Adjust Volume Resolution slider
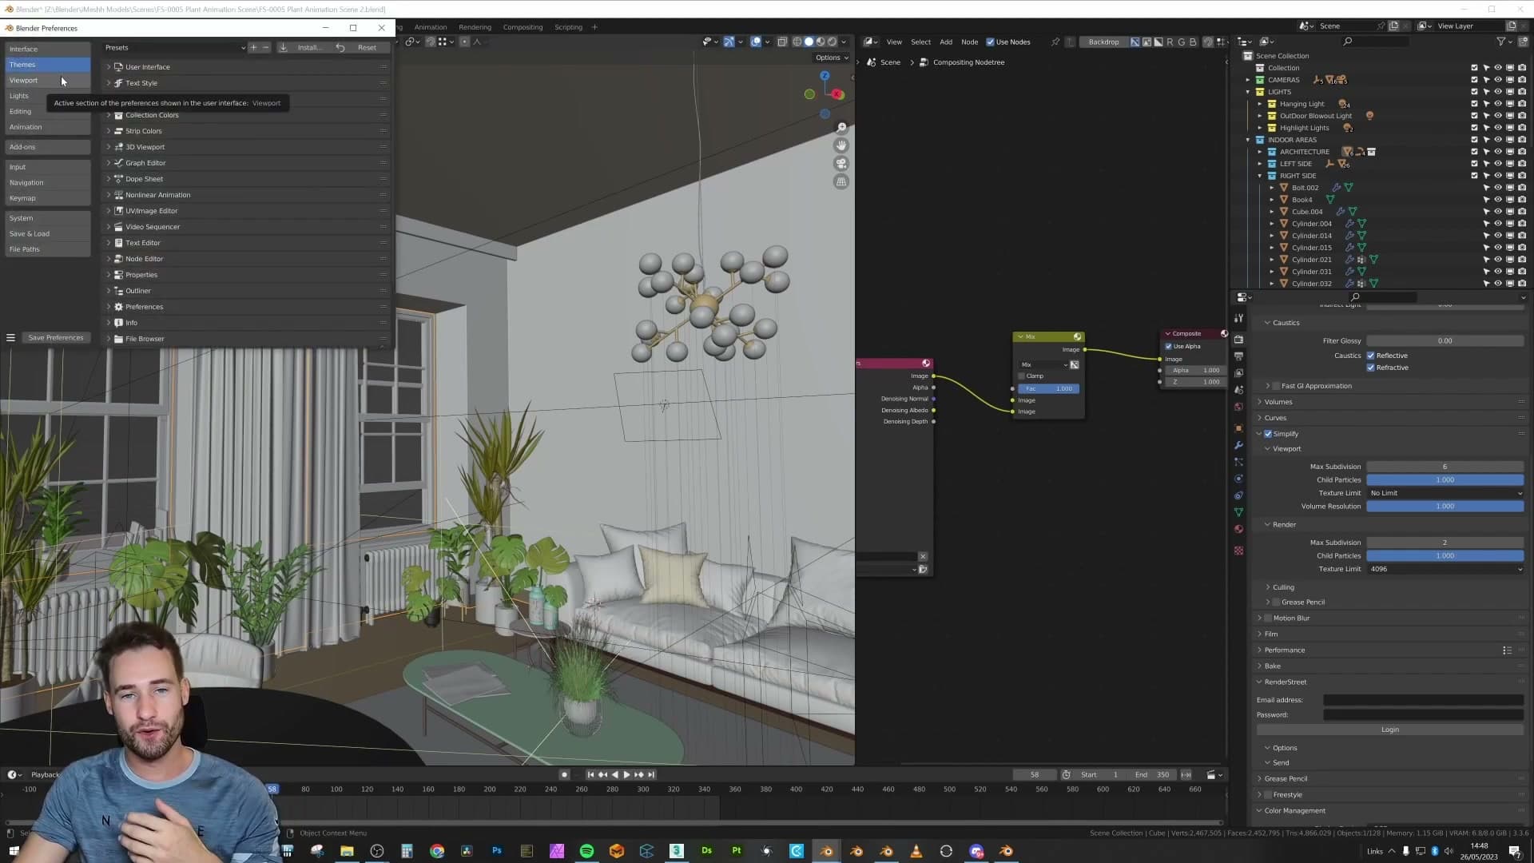This screenshot has height=863, width=1534. pos(1445,507)
